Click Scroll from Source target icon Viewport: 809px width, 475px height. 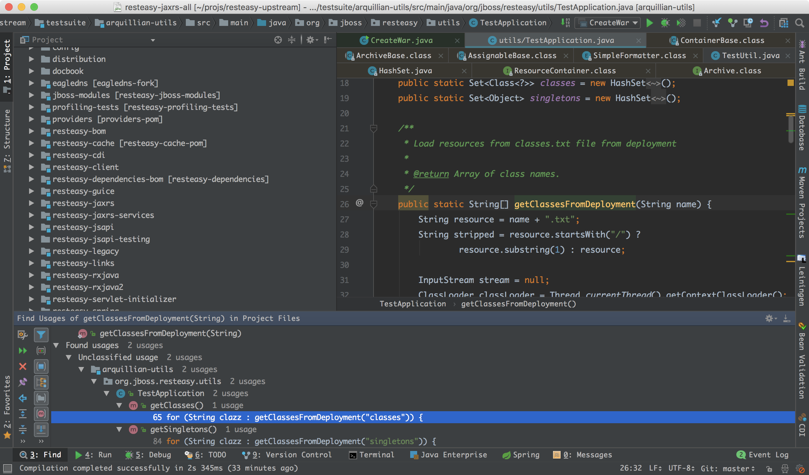[x=278, y=40]
